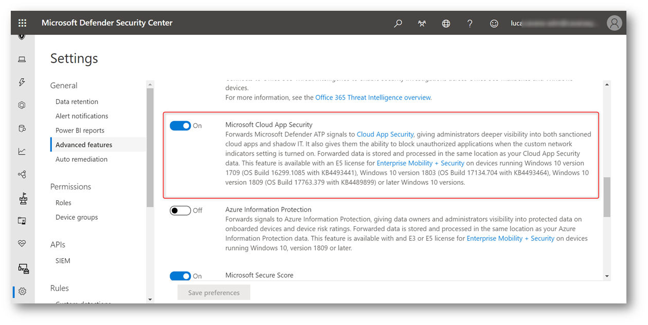
Task: Open the app launcher waffle menu
Action: tap(22, 23)
